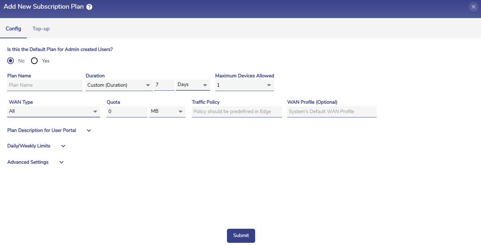Open the Days unit dropdown
This screenshot has height=245, width=481.
click(x=193, y=85)
